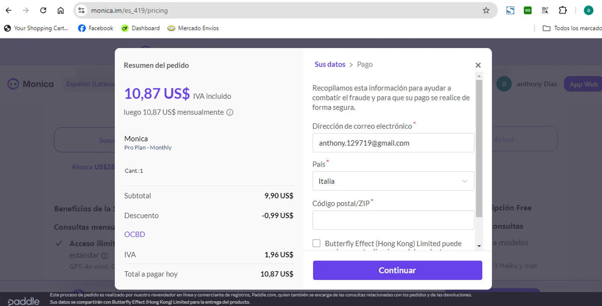
Task: Click the Paddle logo in the footer
Action: coord(24,301)
